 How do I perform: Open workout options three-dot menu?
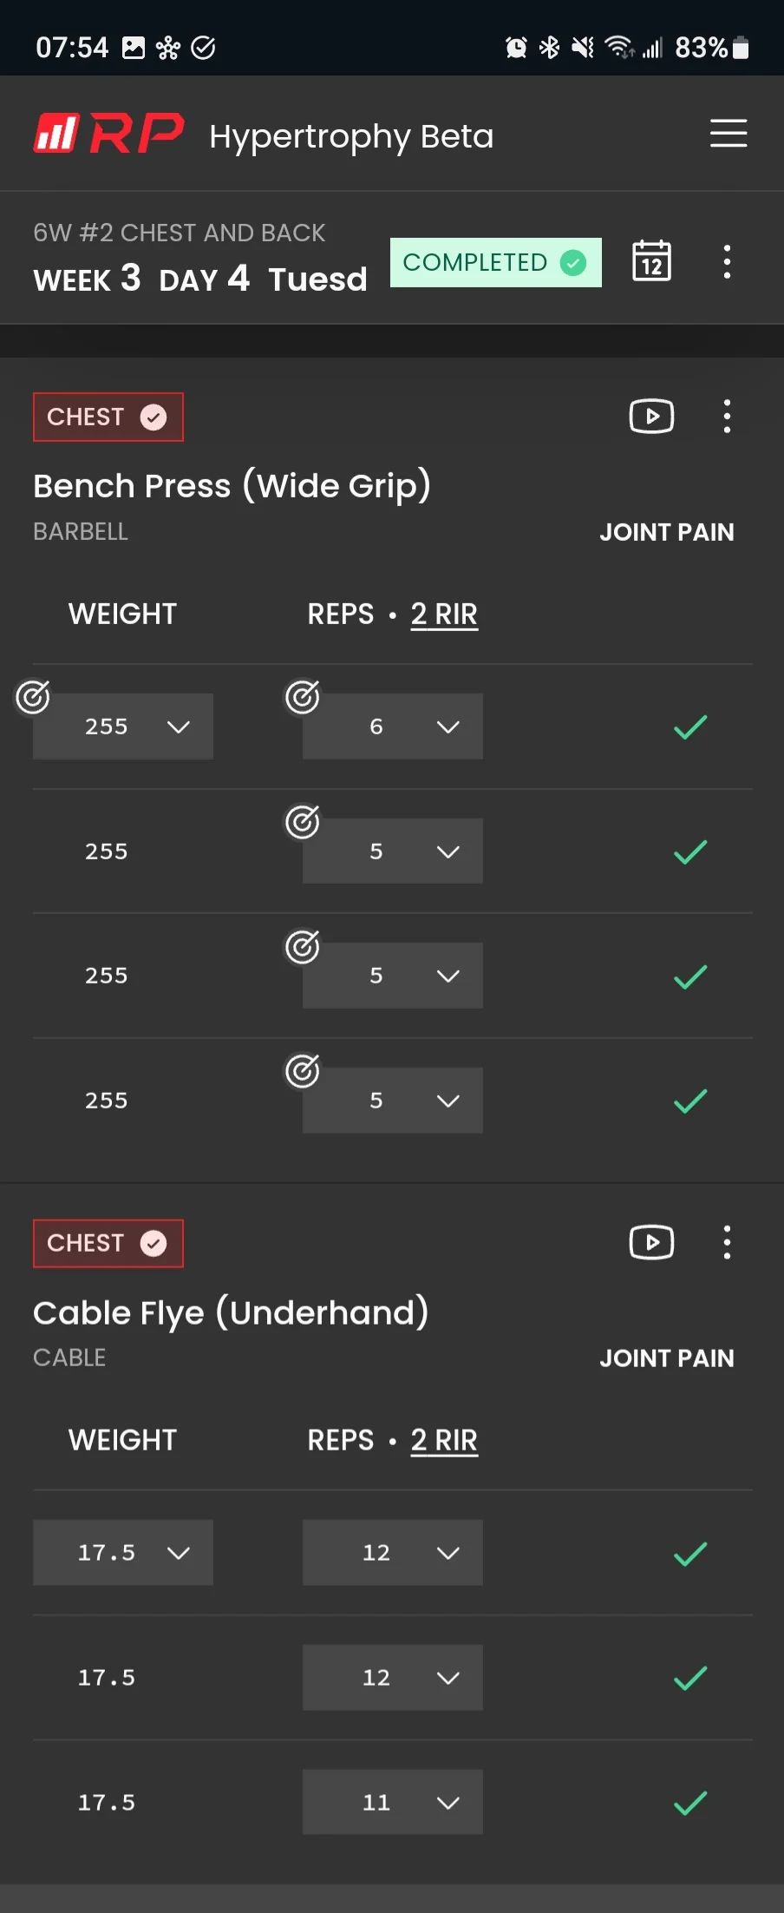point(727,261)
